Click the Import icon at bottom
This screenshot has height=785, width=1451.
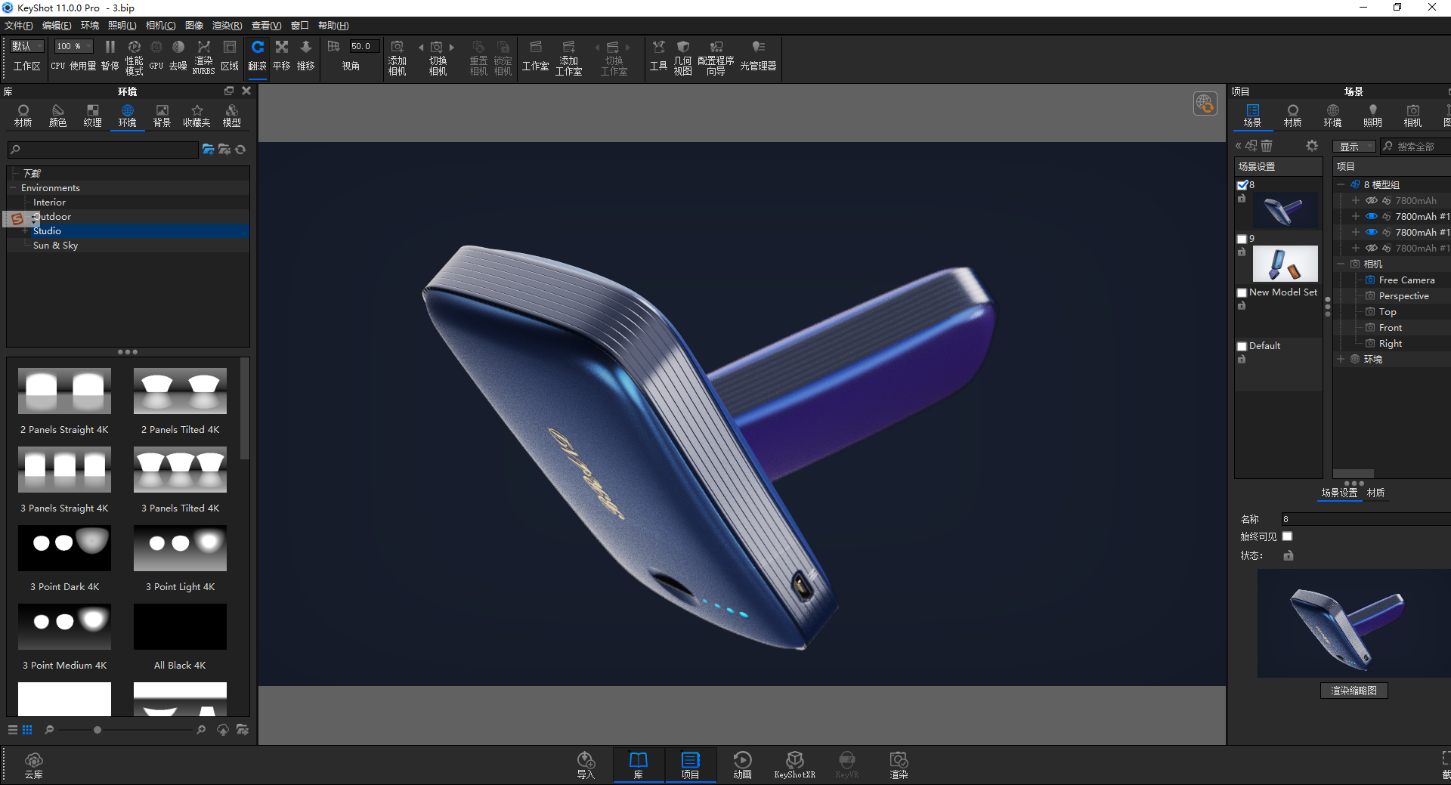coord(586,765)
